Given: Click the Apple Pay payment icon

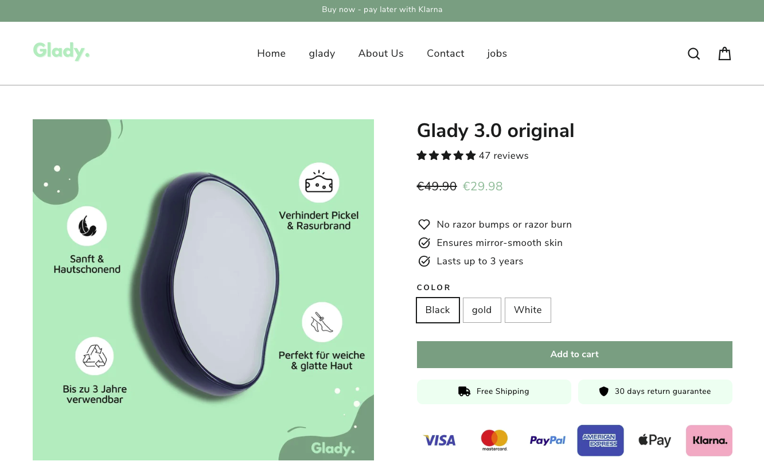Looking at the screenshot, I should point(654,440).
